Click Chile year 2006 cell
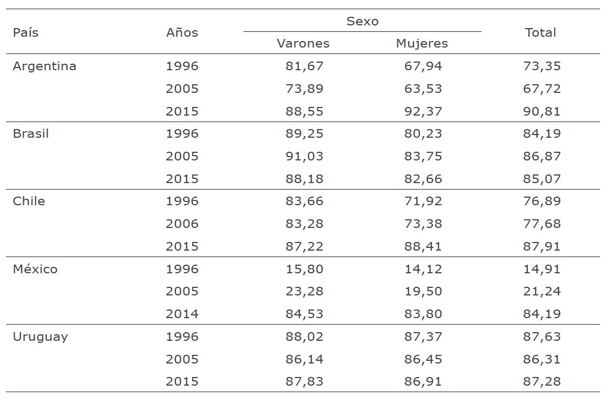The width and height of the screenshot is (611, 404). point(182,224)
